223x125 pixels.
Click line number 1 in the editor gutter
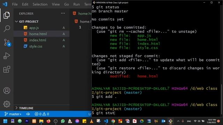tap(80, 27)
